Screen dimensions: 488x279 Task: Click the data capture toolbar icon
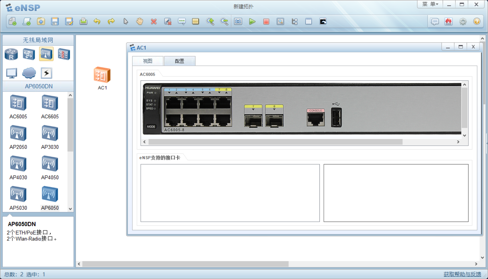point(280,22)
